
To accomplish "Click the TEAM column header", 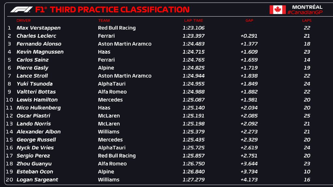I will click(x=104, y=20).
